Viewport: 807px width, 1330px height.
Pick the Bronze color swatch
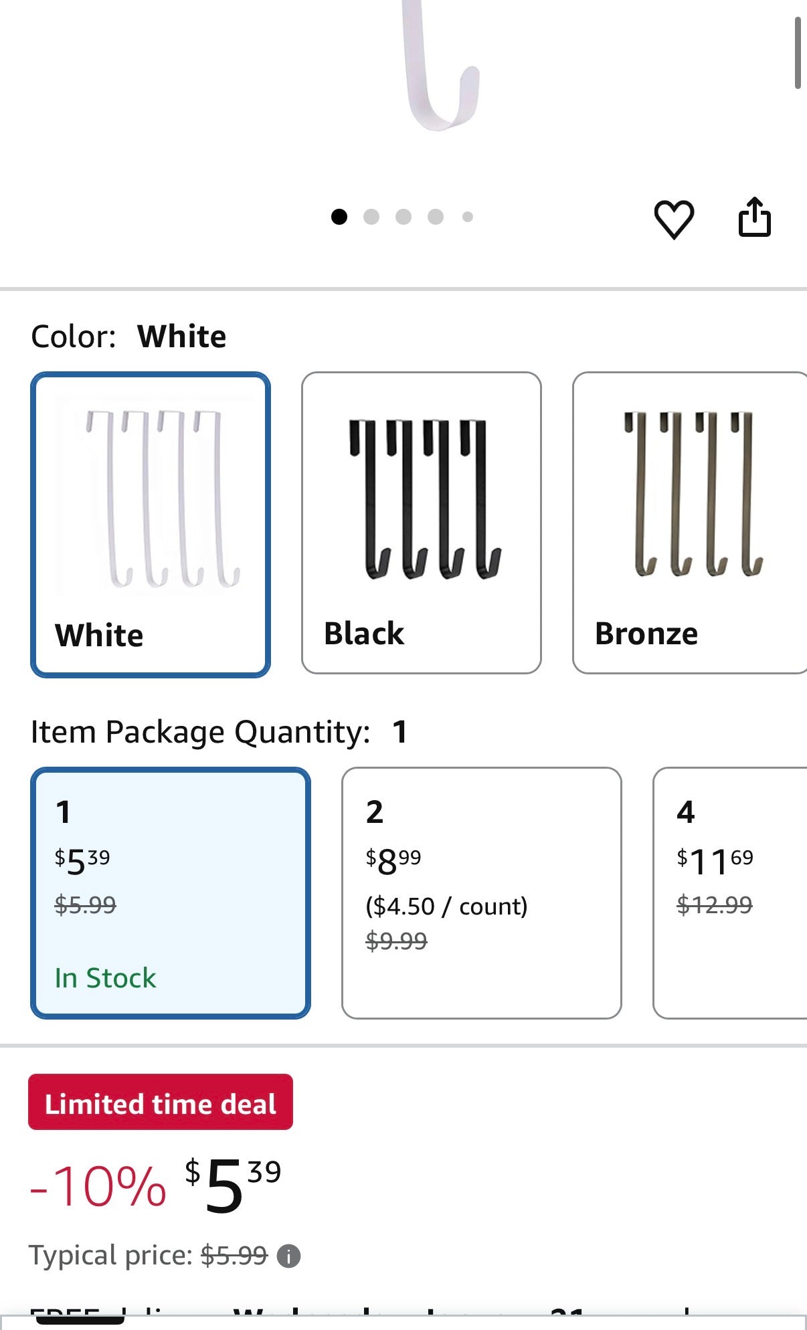click(689, 522)
